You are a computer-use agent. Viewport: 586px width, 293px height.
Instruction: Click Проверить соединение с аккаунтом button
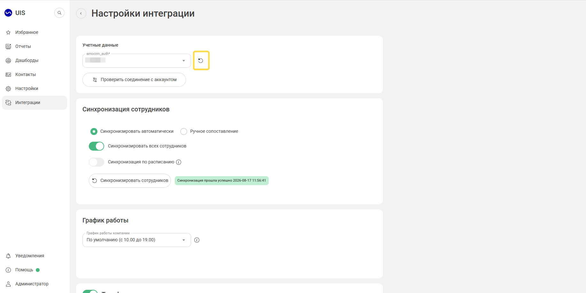[x=134, y=80]
